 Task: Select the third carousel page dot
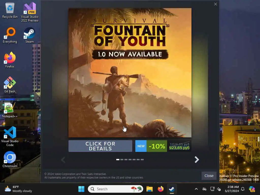click(126, 159)
